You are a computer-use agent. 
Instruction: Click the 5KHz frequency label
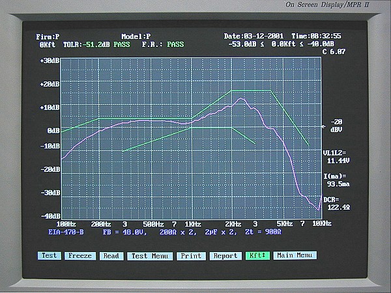[285, 224]
